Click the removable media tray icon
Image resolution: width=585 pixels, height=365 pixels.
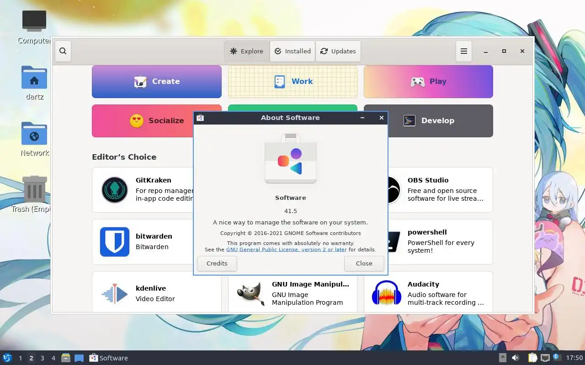click(x=502, y=358)
